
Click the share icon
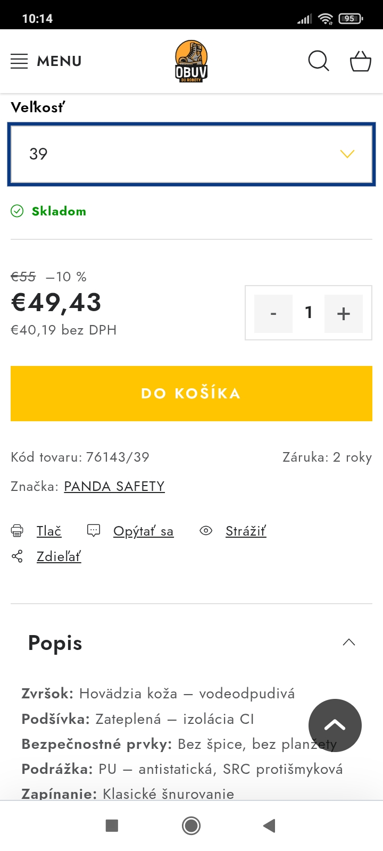(17, 557)
